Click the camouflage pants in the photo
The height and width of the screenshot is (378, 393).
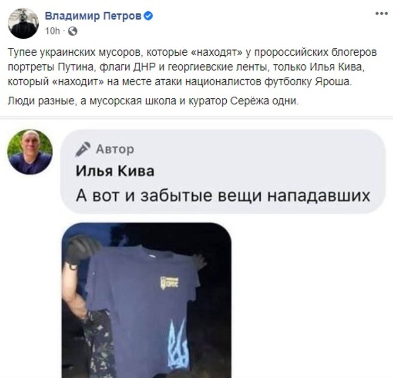tap(98, 344)
